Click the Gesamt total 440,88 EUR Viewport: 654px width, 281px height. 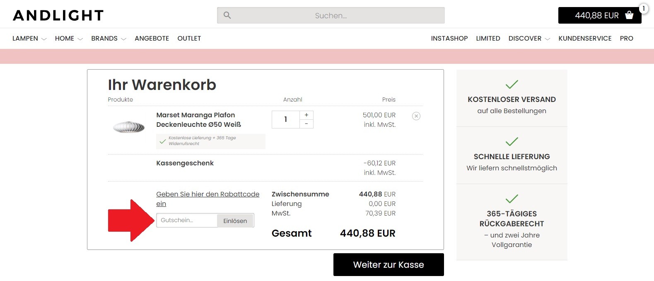coord(368,233)
